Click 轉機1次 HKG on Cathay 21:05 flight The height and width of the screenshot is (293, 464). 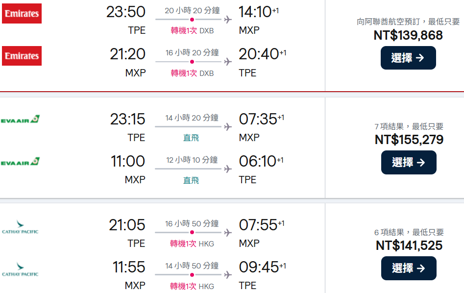pos(192,244)
